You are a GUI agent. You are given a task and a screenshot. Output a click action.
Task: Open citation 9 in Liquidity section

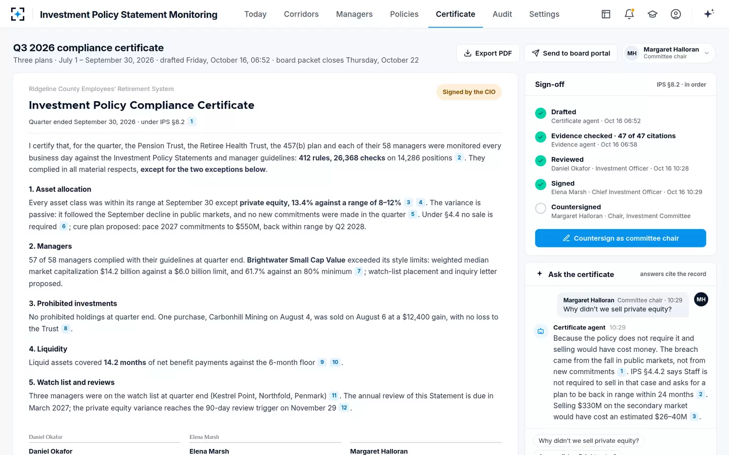coord(322,362)
